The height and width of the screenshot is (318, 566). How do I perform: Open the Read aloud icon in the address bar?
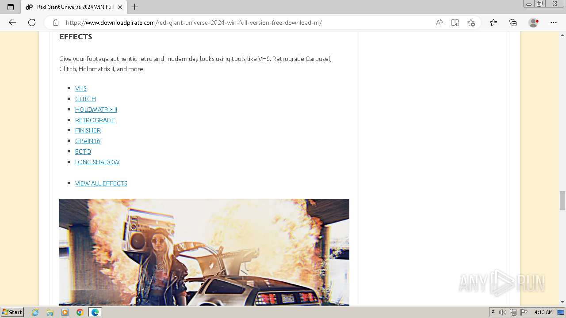pos(439,23)
